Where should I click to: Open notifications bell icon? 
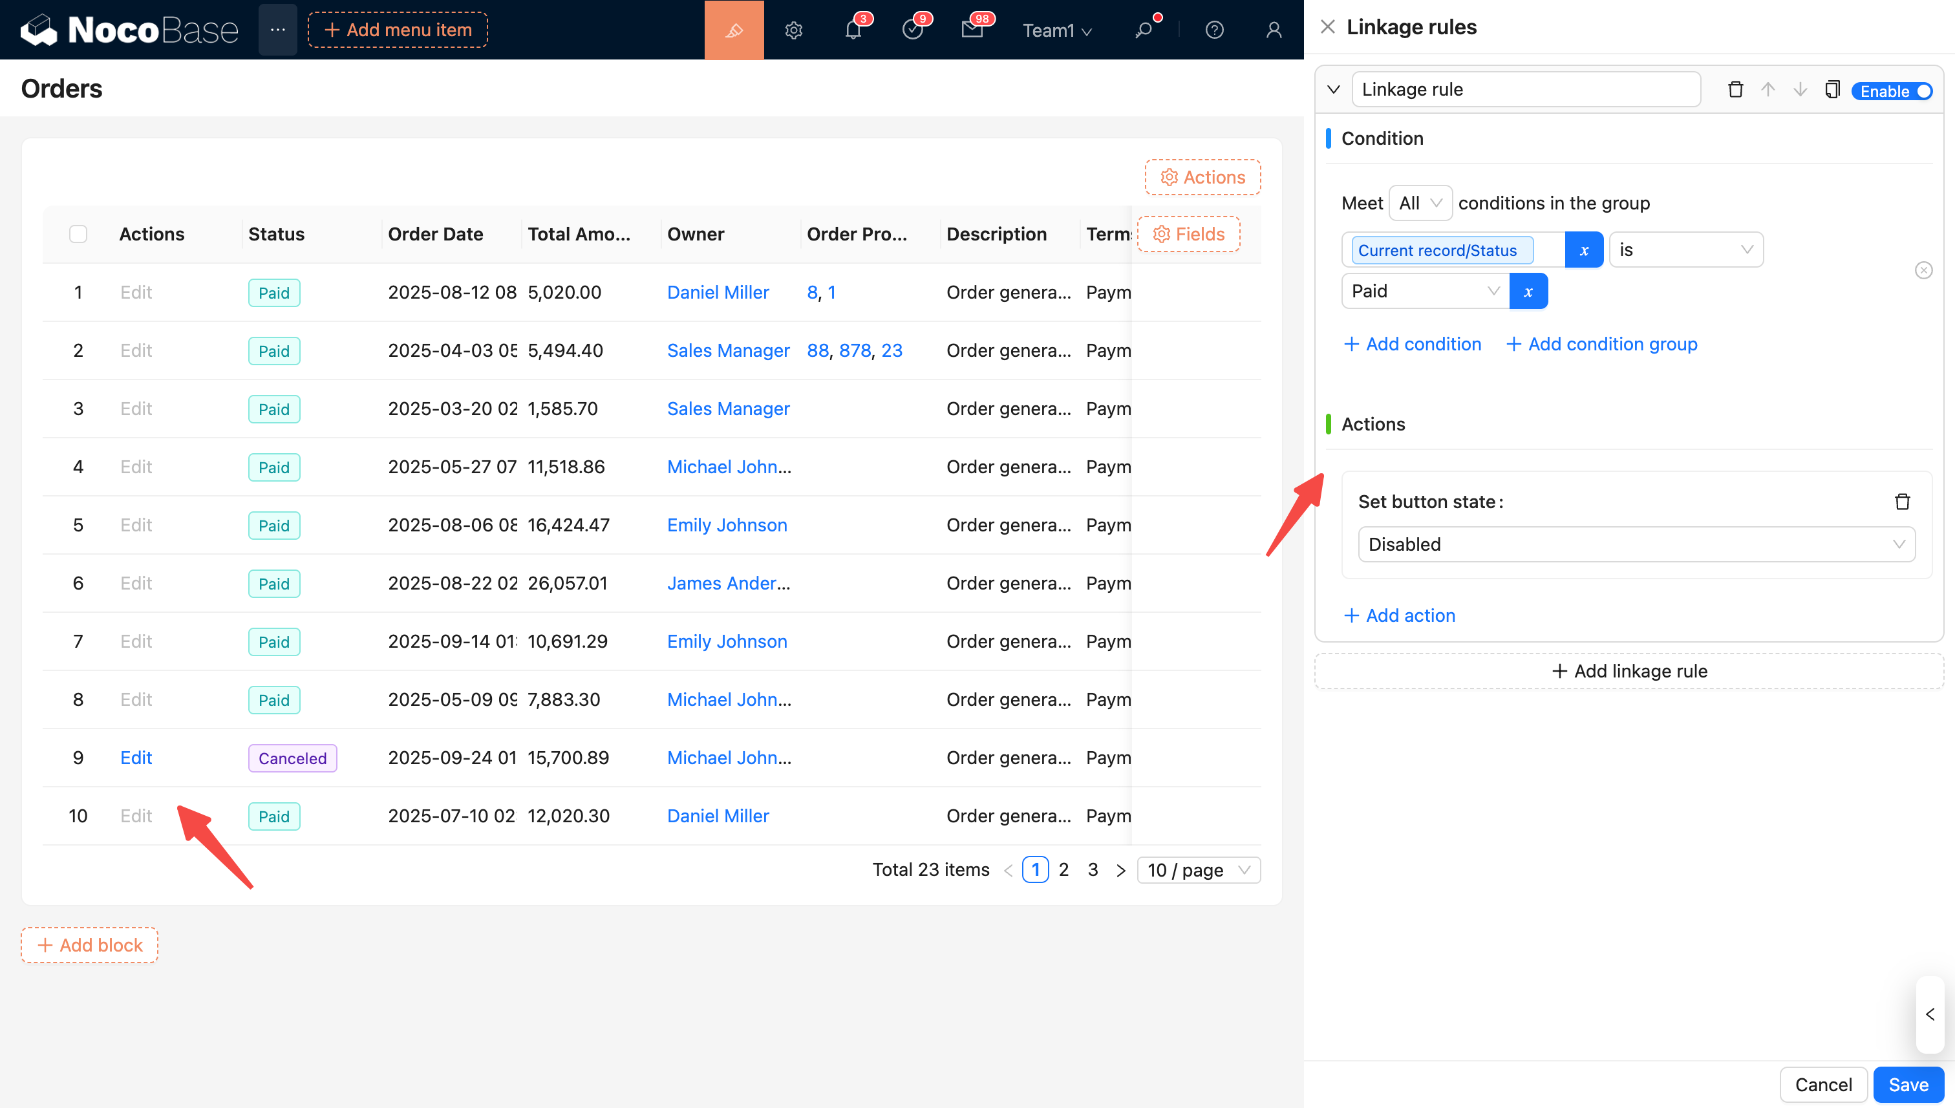point(853,30)
